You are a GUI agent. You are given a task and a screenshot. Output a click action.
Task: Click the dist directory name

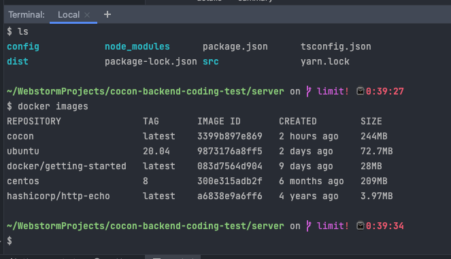(18, 61)
